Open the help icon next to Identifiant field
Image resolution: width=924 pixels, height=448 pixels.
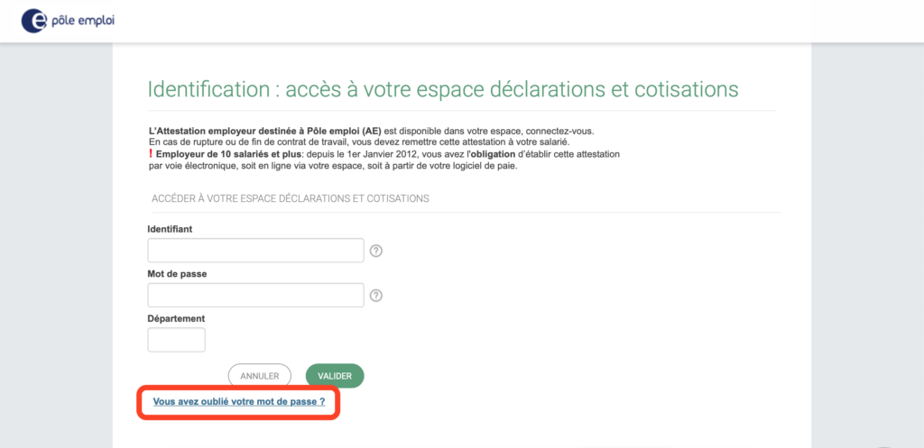(x=376, y=251)
